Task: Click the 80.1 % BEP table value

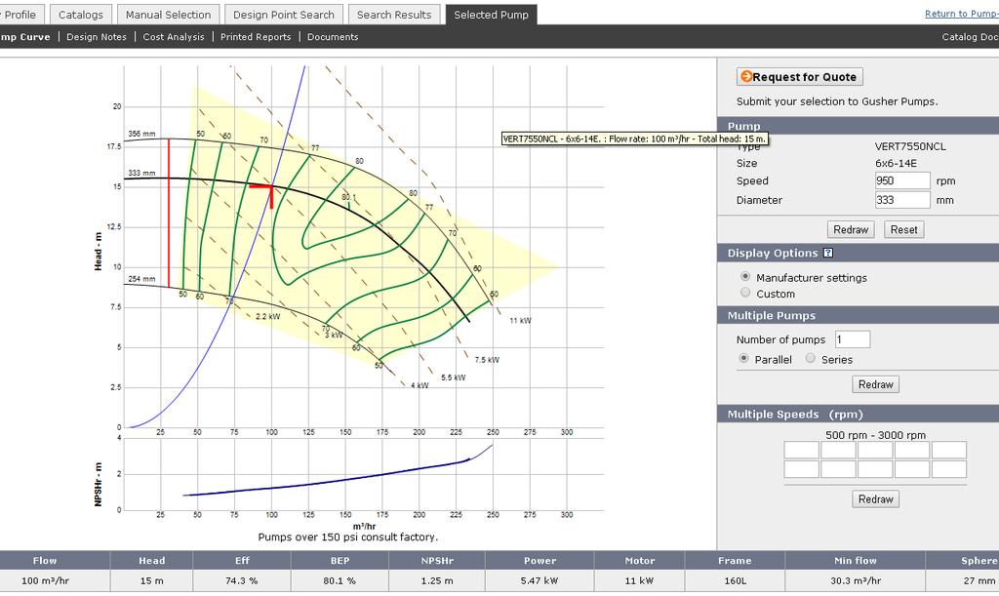Action: [340, 580]
